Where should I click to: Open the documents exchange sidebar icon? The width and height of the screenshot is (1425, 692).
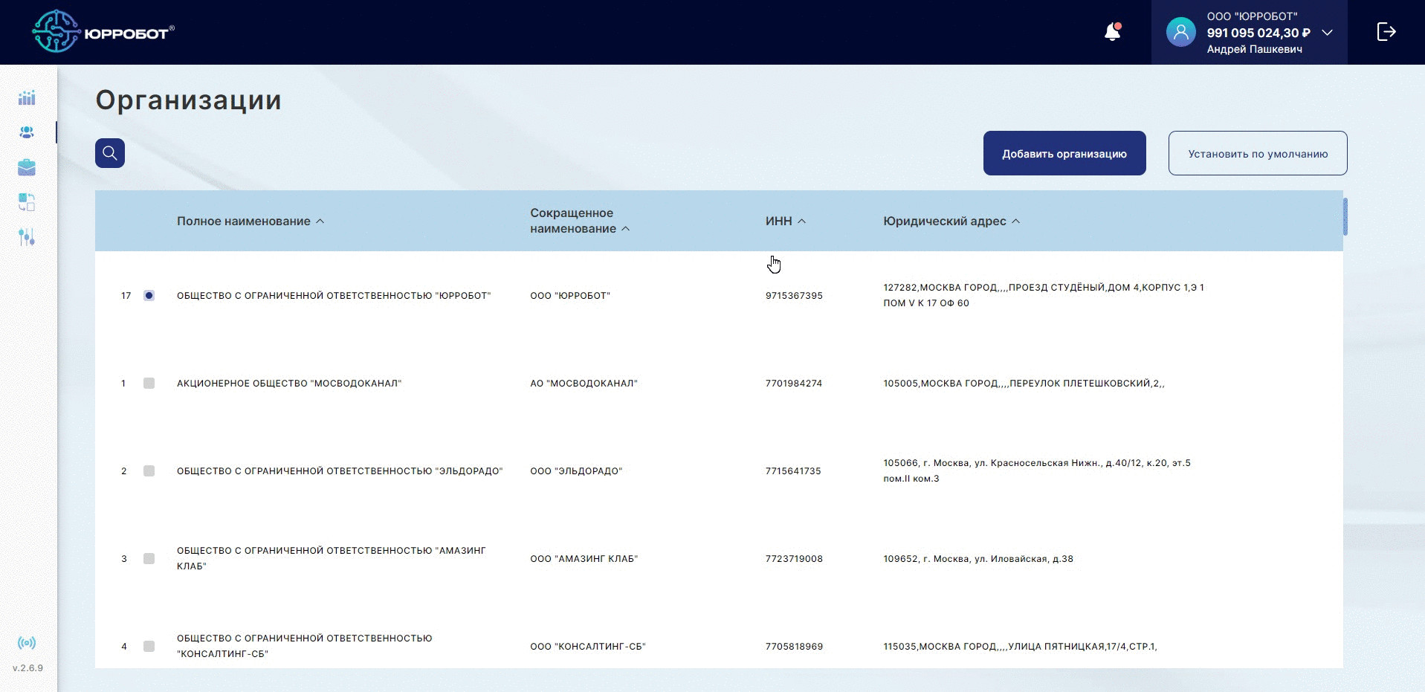tap(27, 202)
